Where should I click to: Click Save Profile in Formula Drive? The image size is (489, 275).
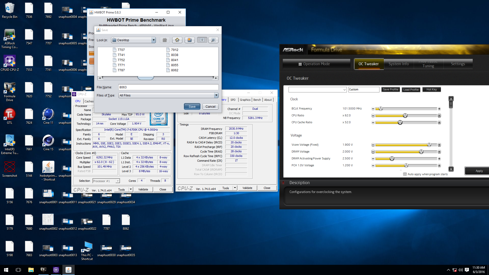tap(390, 90)
